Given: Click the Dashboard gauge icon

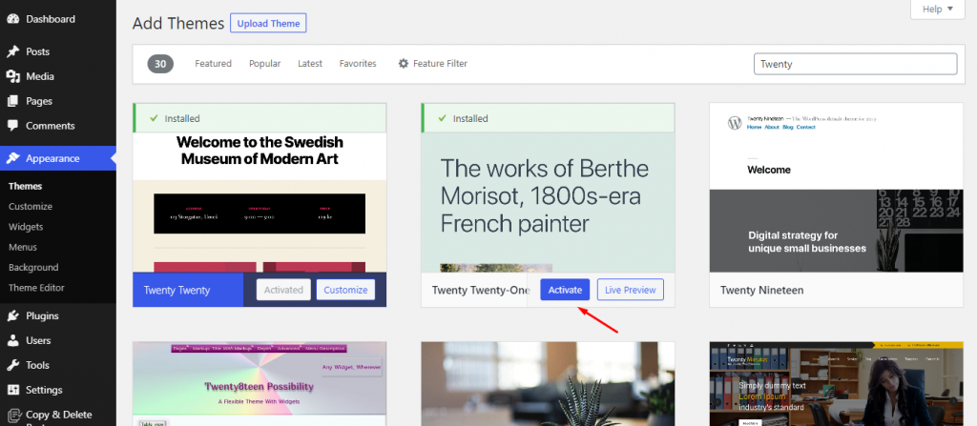Looking at the screenshot, I should tap(12, 19).
